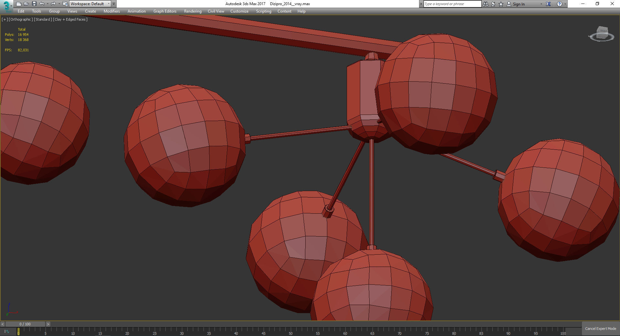This screenshot has height=336, width=620.
Task: Open the Content menu
Action: (x=284, y=11)
